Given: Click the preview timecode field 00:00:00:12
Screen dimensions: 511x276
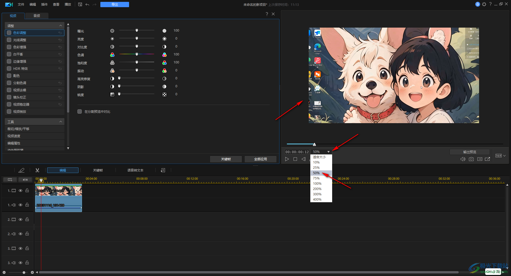Looking at the screenshot, I should 297,152.
